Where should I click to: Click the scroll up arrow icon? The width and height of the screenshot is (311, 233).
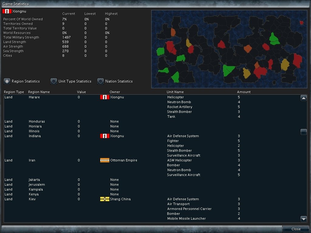[x=303, y=98]
